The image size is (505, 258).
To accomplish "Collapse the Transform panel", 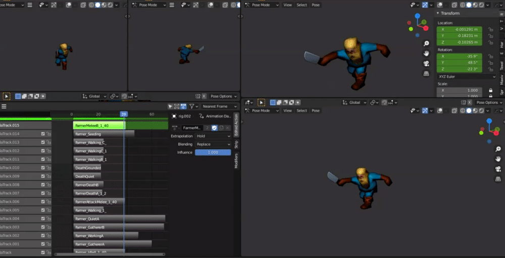I will tap(438, 13).
